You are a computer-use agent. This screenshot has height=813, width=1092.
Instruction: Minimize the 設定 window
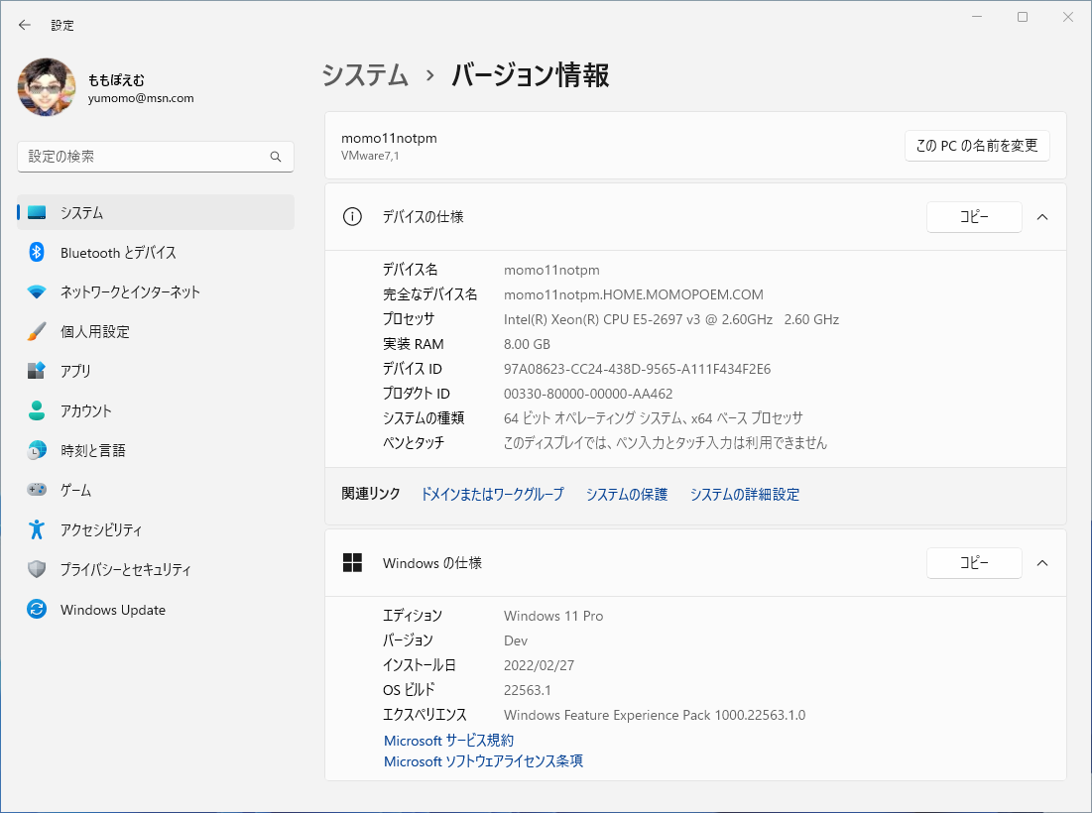tap(977, 17)
